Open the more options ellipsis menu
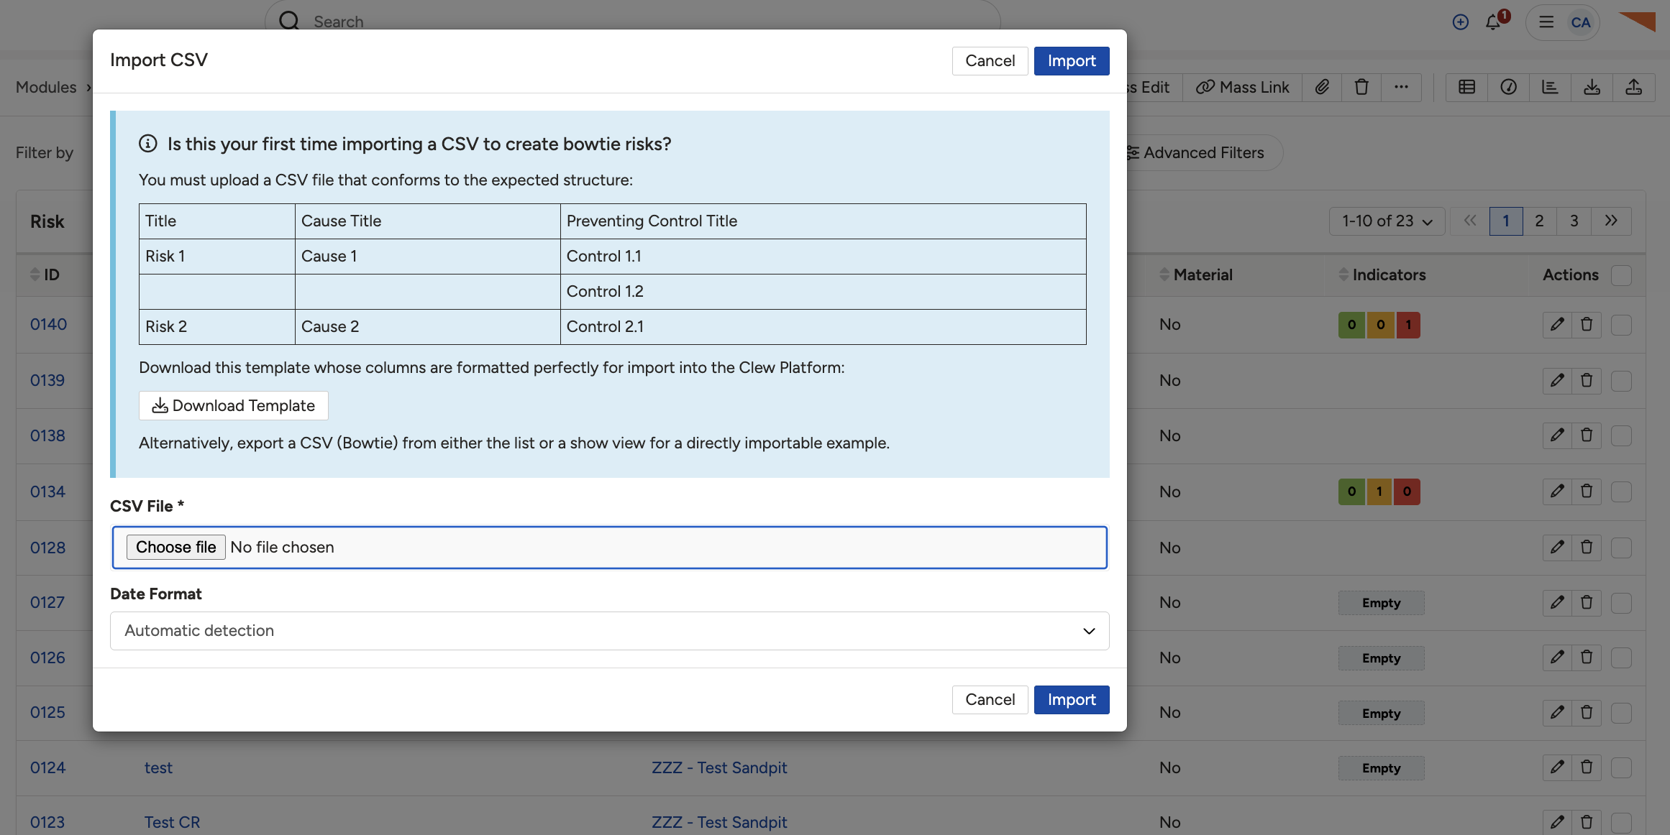1670x835 pixels. point(1401,87)
